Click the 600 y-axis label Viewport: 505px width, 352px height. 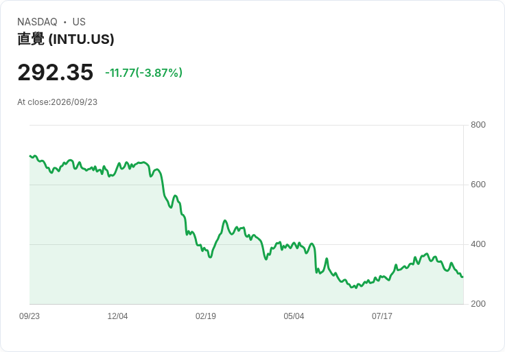(478, 185)
